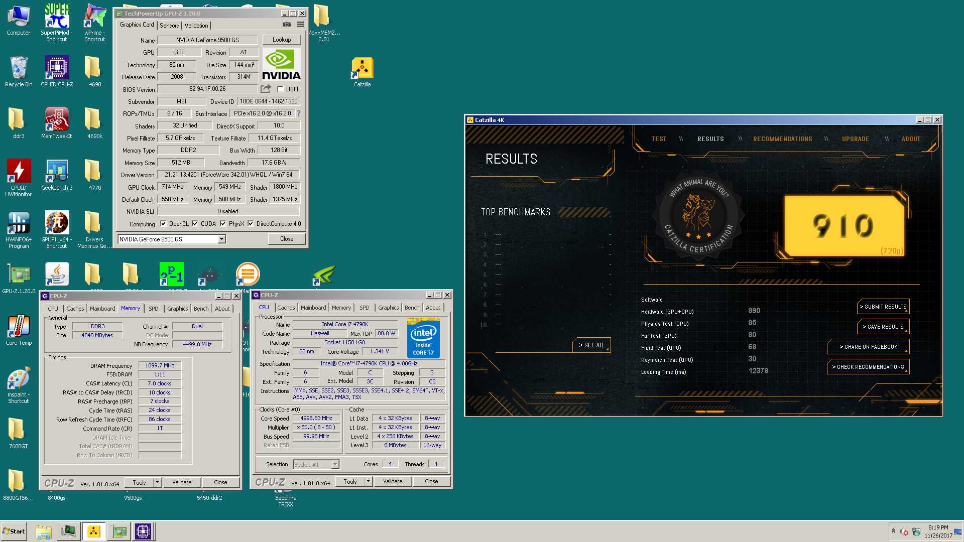Expand the GPU selection dropdown in GPU-Z
Screen dimensions: 964x542
pos(221,239)
